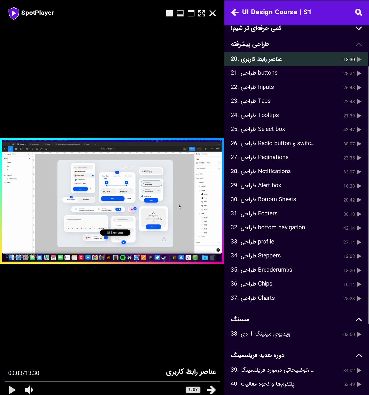Click the play triangle beside the 28:24 duration
This screenshot has width=369, height=395.
tap(359, 73)
